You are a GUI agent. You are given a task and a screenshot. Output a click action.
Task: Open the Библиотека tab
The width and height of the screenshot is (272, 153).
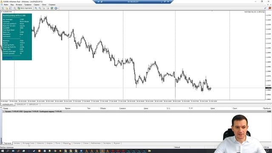coord(96,143)
